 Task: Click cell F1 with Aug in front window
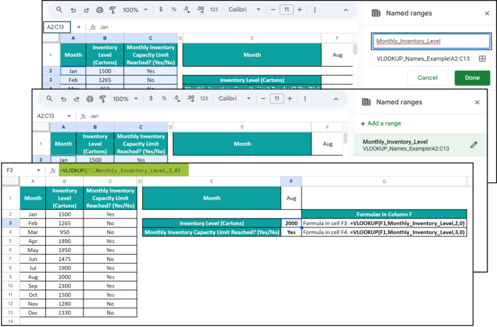click(x=291, y=198)
